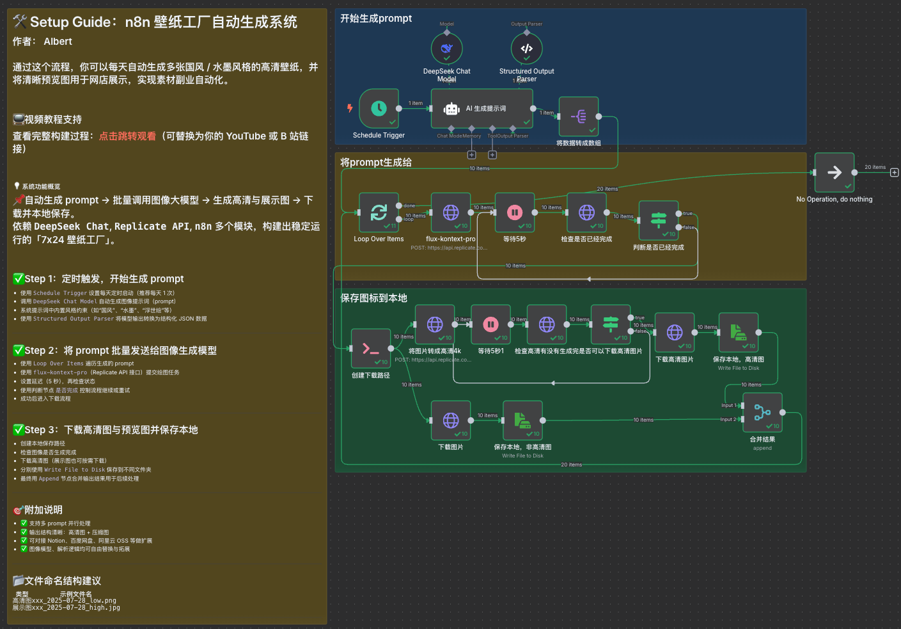Viewport: 901px width, 629px height.
Task: Open the 保存本地，高清图 write file node
Action: click(739, 333)
